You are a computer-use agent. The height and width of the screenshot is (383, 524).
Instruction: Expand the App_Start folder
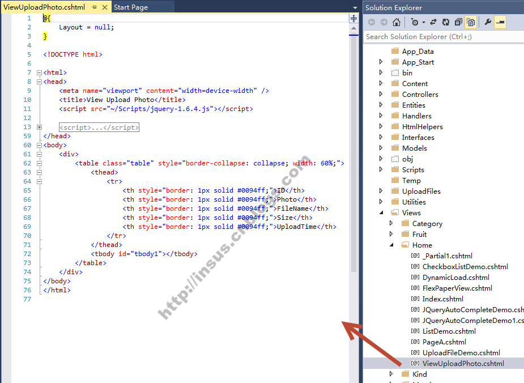[381, 62]
